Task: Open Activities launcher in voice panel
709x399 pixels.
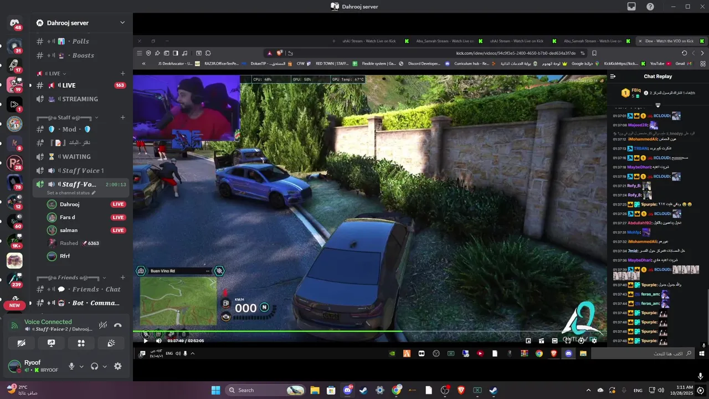Action: pyautogui.click(x=81, y=343)
